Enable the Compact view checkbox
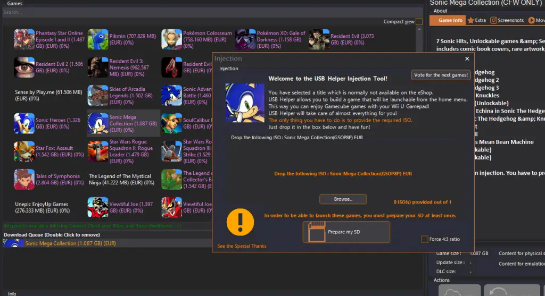 click(x=419, y=21)
